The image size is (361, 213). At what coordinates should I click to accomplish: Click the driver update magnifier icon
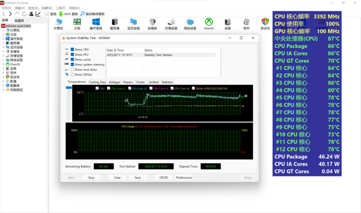82,14
